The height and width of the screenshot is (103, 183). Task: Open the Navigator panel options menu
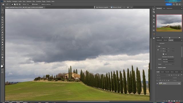pos(182,8)
